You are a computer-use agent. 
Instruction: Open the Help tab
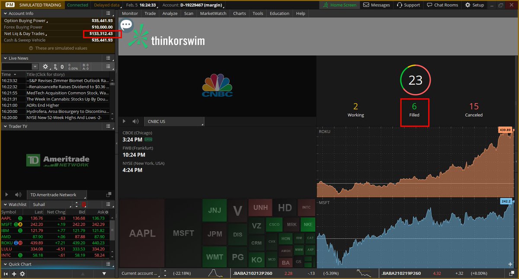point(301,13)
